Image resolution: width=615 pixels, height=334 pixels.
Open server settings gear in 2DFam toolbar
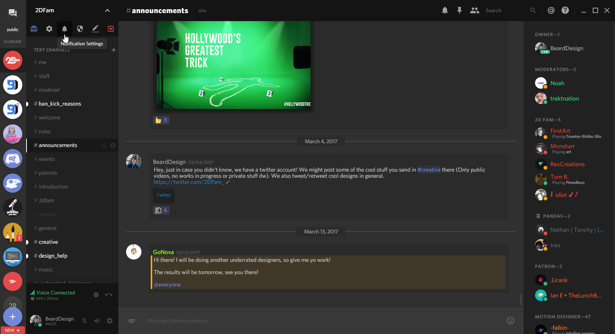tap(49, 29)
